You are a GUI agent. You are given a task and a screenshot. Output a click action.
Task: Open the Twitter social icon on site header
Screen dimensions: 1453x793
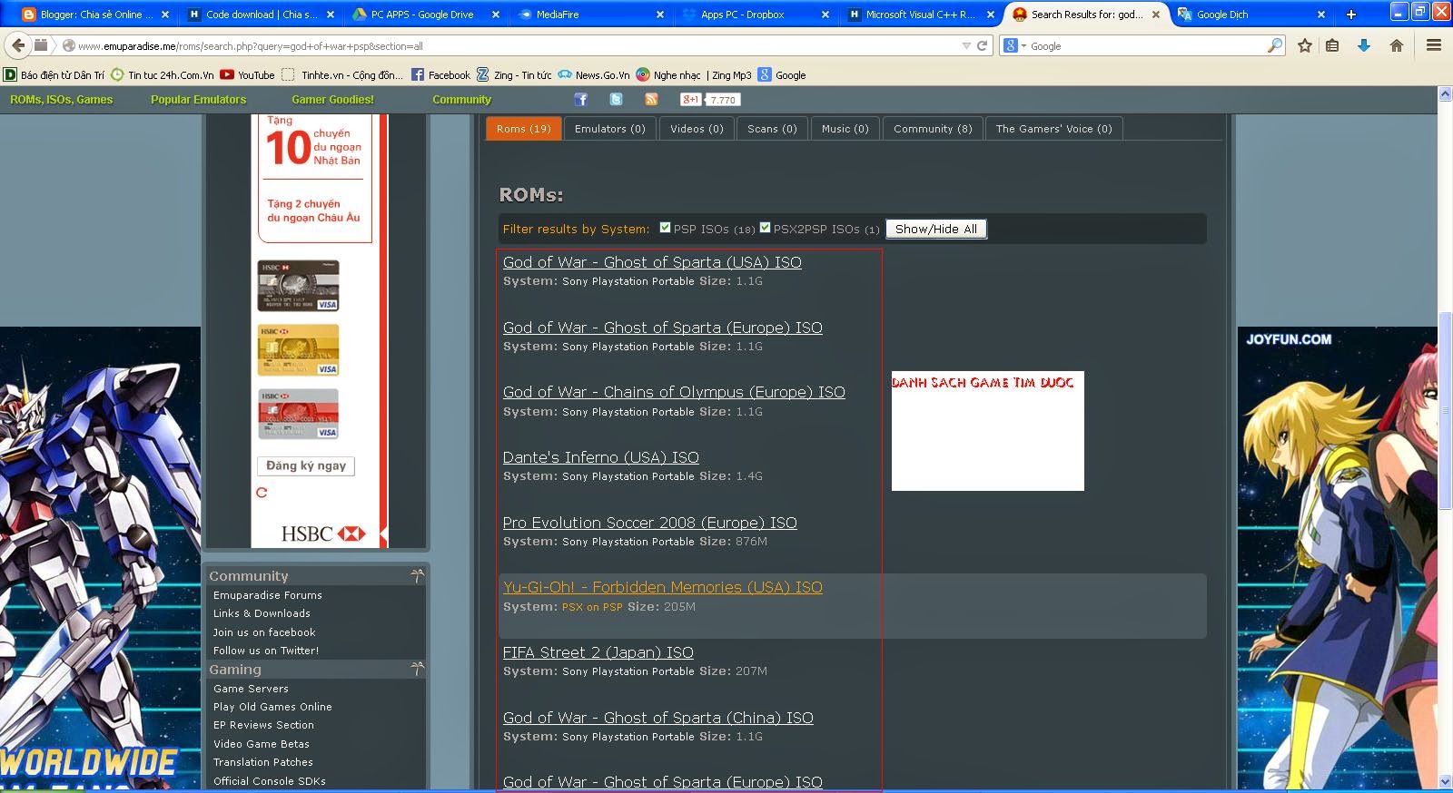[616, 100]
